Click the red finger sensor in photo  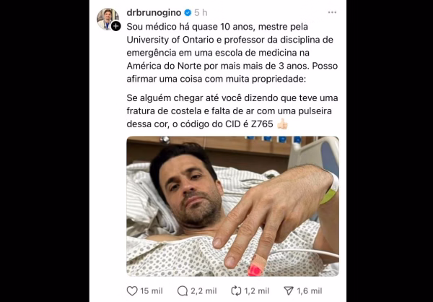tap(255, 270)
